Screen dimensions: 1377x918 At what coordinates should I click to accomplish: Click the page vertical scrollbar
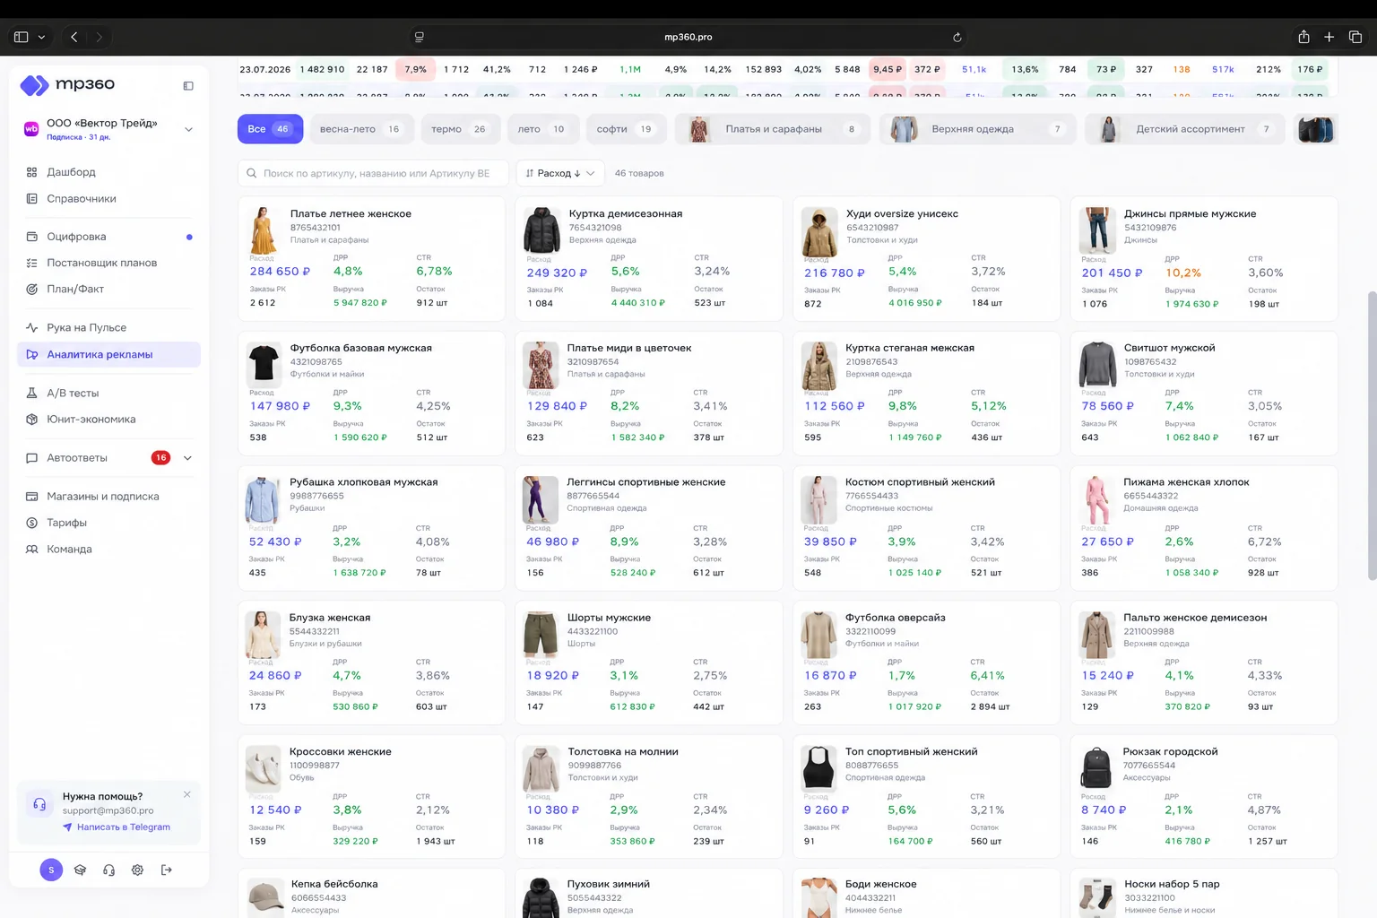point(1372,436)
